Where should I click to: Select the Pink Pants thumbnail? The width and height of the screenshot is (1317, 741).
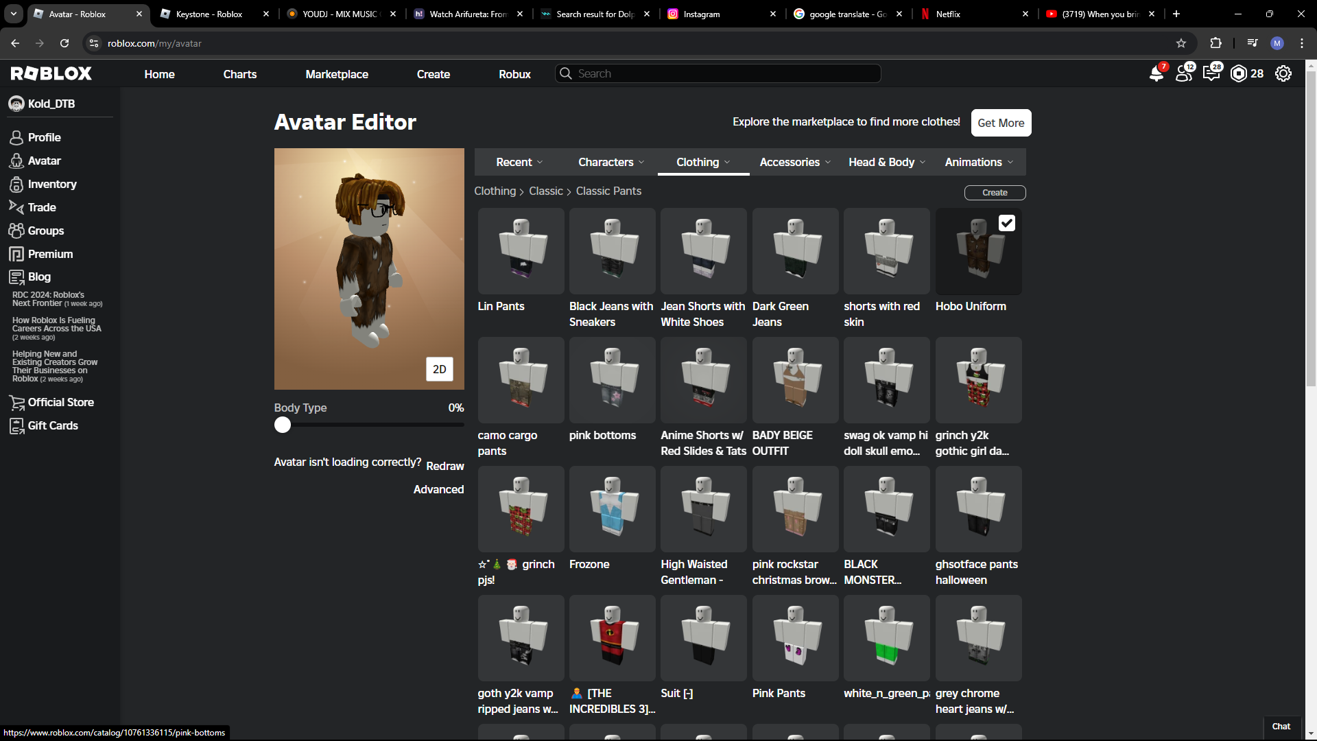pos(796,638)
